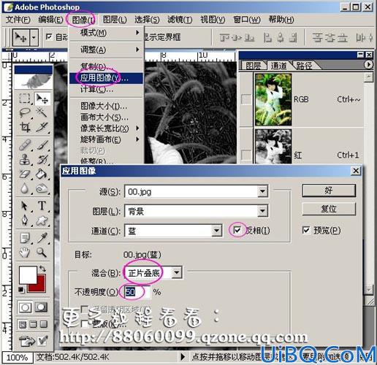The image size is (377, 365).
Task: Select the Rectangular Marquee tool
Action: 25,99
